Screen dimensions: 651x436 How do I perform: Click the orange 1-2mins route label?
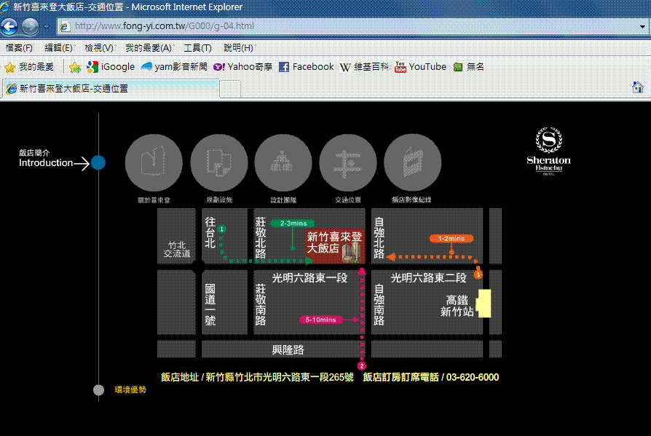(x=451, y=239)
